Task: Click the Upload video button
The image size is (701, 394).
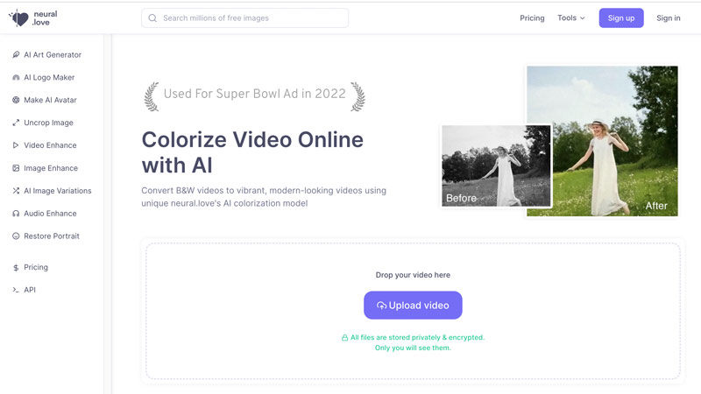Action: [413, 306]
